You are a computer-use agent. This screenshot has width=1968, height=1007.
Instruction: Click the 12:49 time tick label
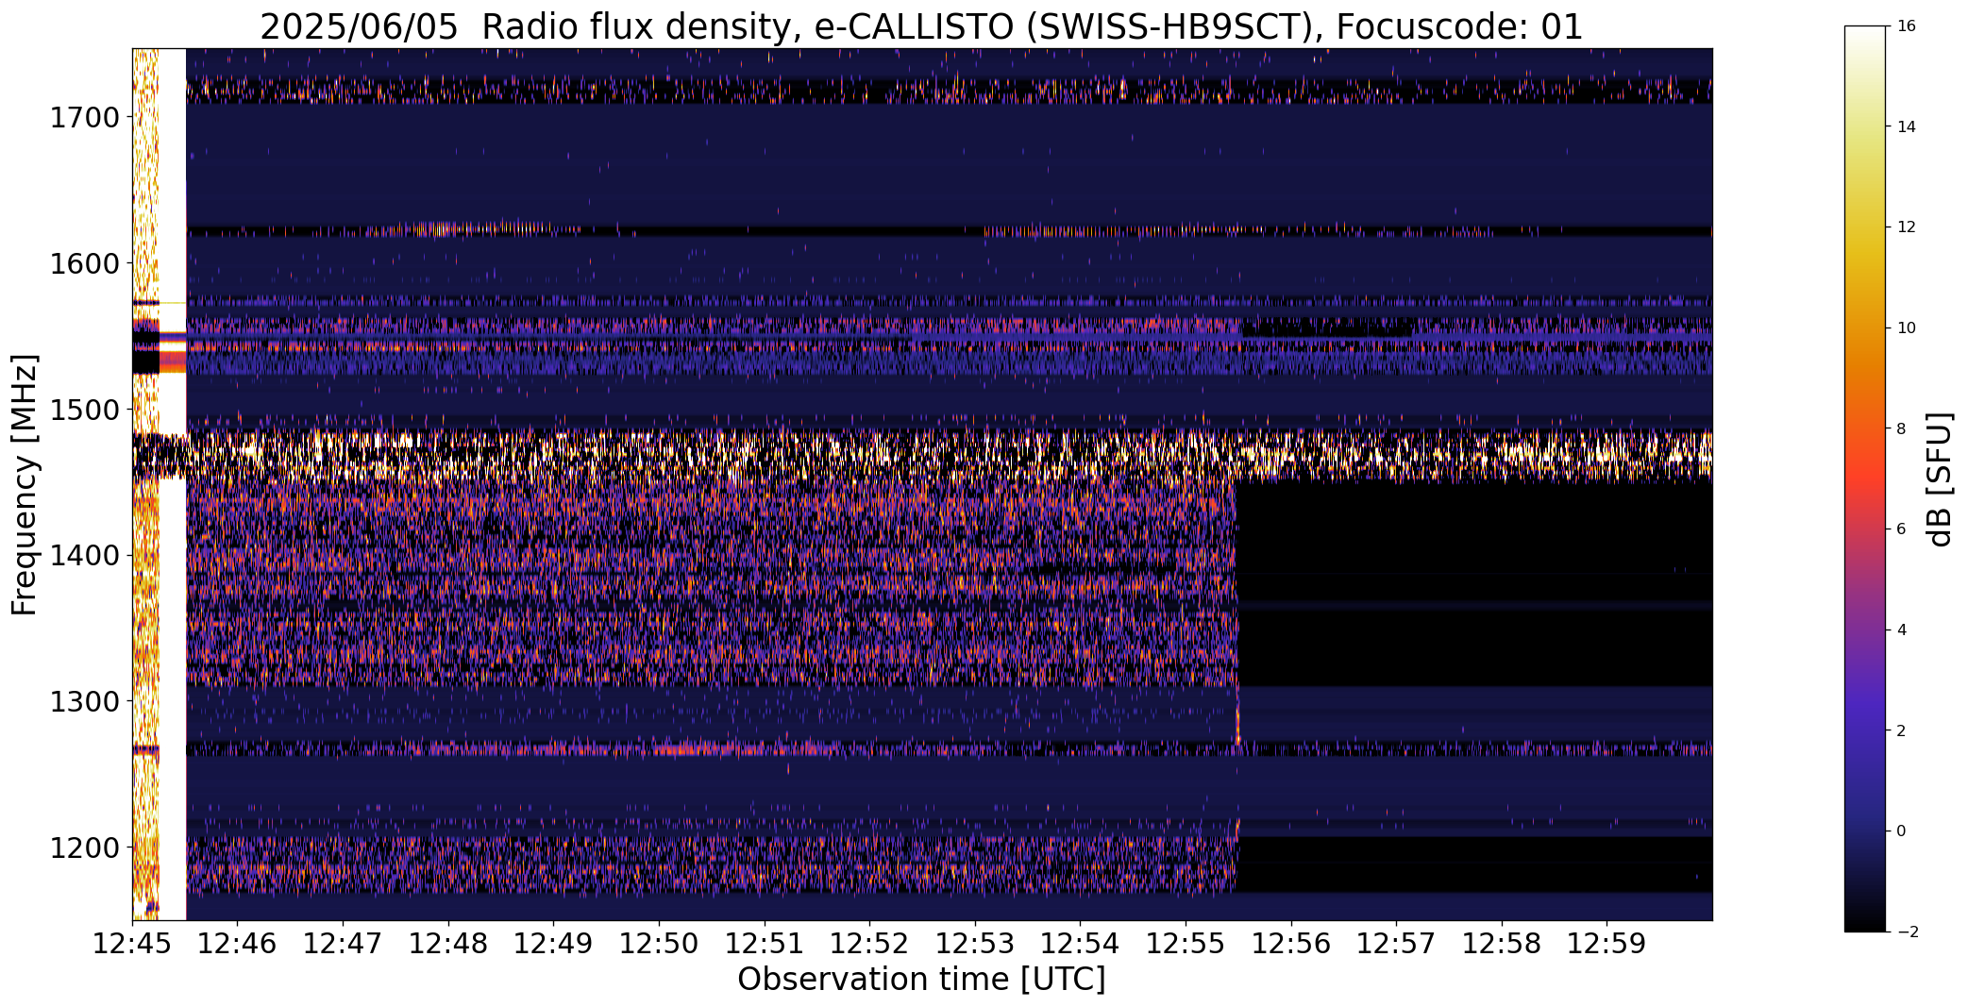coord(554,944)
